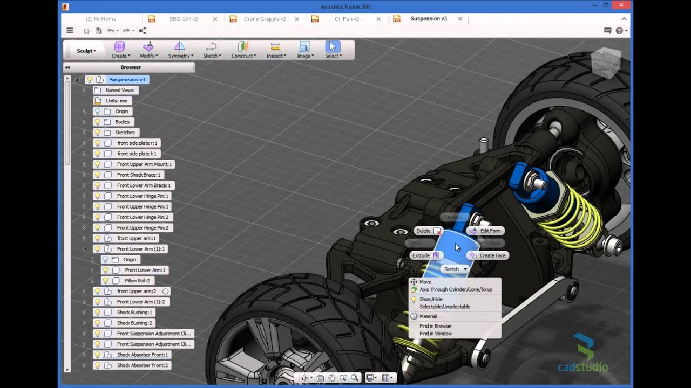Select the Zoom magnifier tool
The image size is (691, 388).
pyautogui.click(x=343, y=378)
